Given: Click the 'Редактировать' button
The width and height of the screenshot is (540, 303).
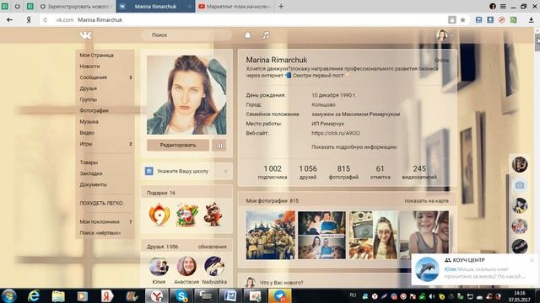Looking at the screenshot, I should (x=178, y=146).
